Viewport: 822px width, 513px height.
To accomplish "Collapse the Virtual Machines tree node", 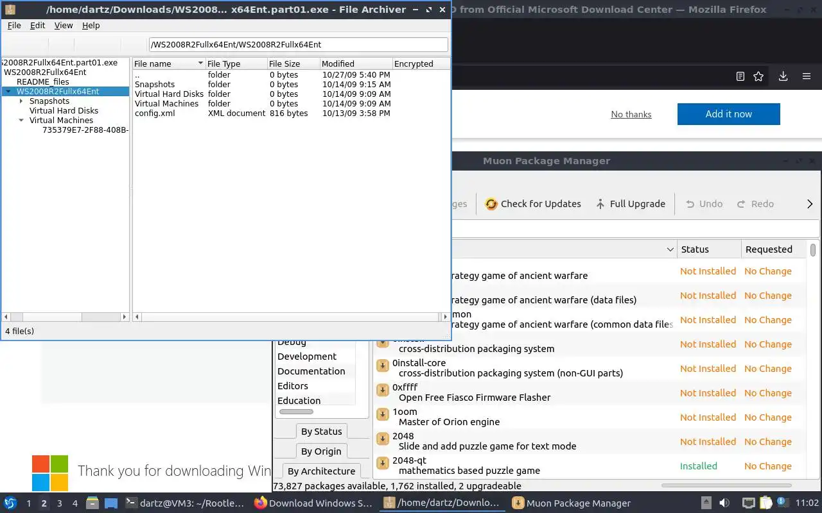I will (21, 121).
